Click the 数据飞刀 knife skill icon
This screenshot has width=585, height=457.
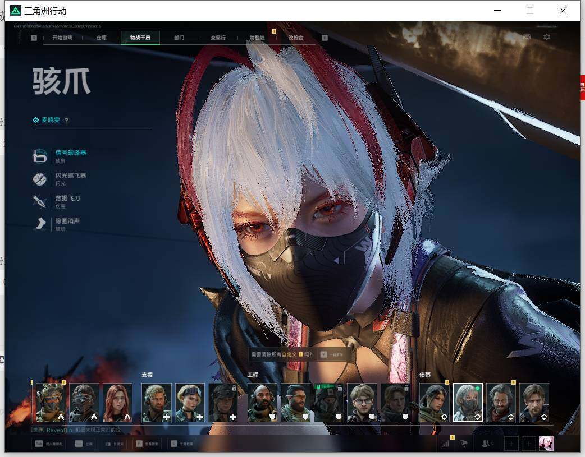coord(39,202)
